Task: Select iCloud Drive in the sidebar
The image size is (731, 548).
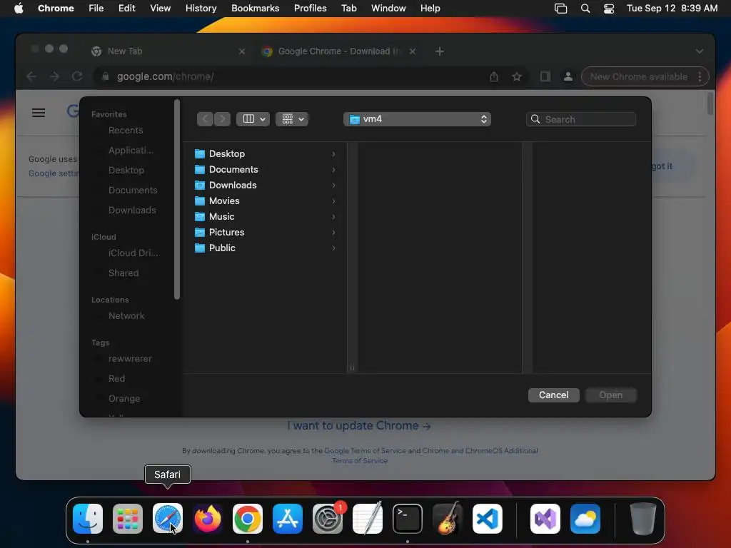Action: pyautogui.click(x=133, y=253)
